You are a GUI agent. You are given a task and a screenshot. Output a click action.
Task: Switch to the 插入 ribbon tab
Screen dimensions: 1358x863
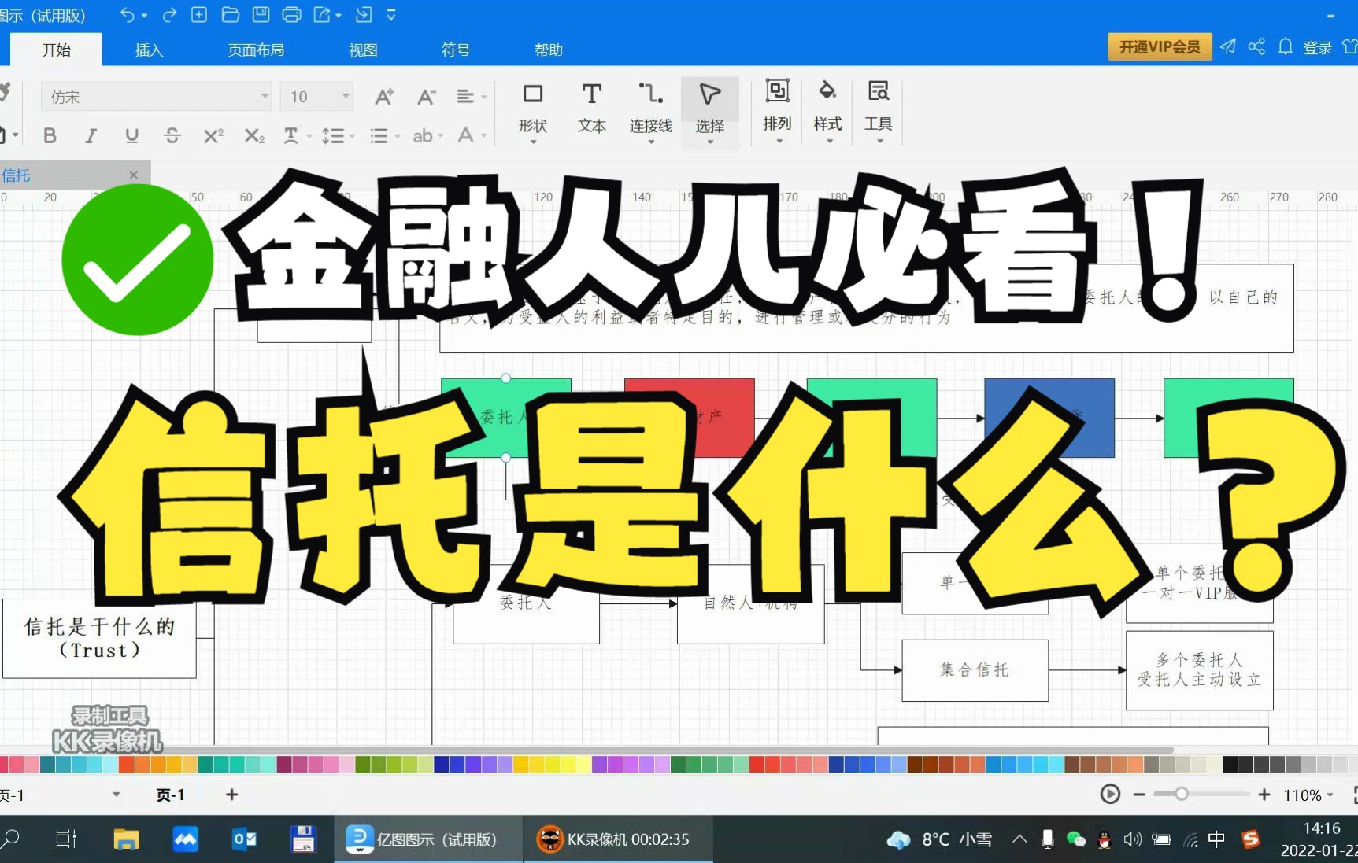[149, 50]
